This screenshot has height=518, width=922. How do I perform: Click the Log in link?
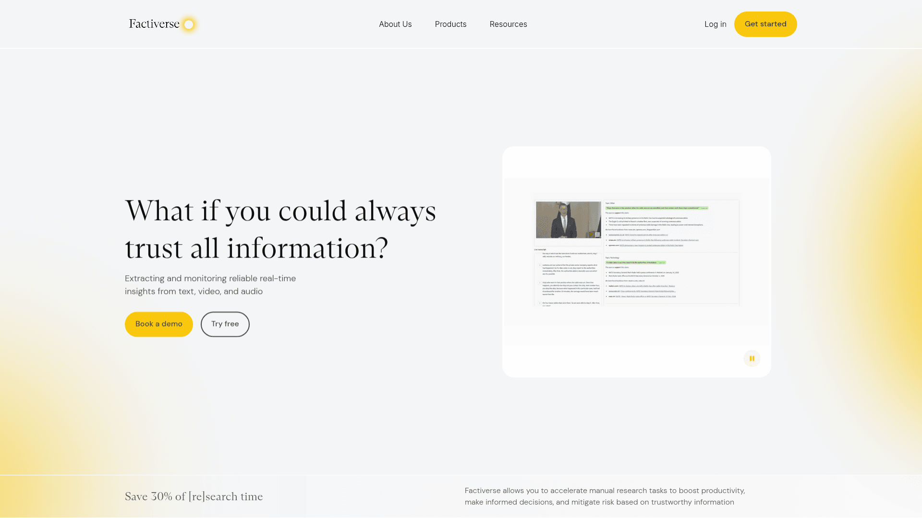[715, 24]
